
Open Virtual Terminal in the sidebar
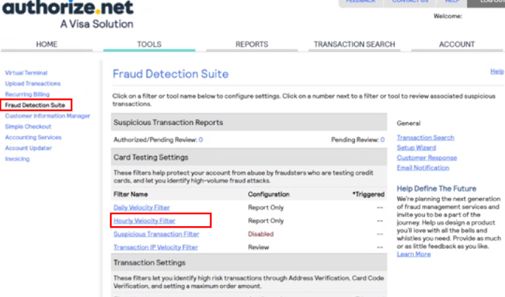coord(26,73)
